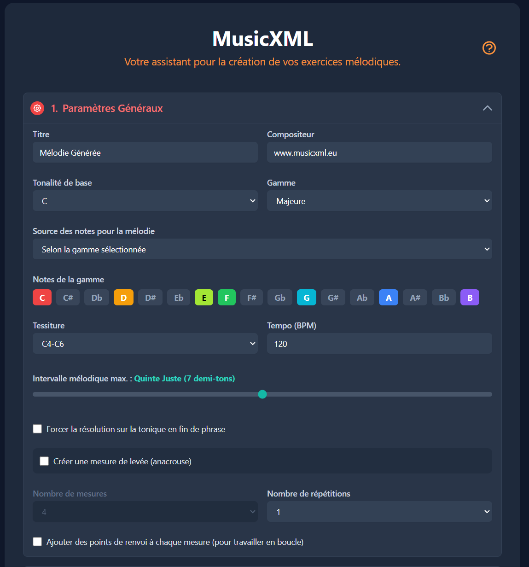
Task: Toggle the blue A note chip
Action: [x=388, y=298]
